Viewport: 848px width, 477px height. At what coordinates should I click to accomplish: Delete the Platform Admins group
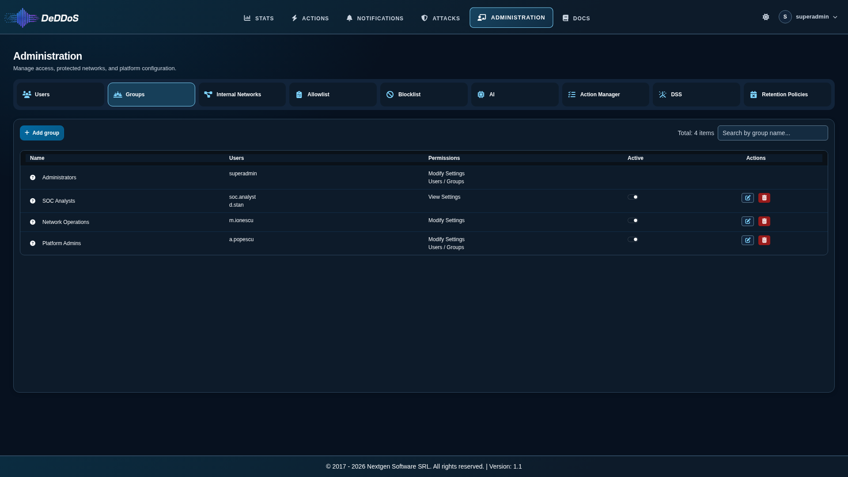coord(764,240)
